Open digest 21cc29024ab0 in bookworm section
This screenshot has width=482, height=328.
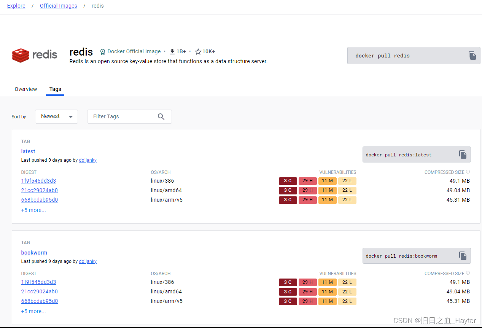coord(40,291)
